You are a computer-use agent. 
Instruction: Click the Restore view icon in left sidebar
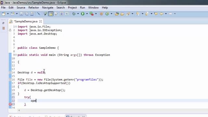4,23
